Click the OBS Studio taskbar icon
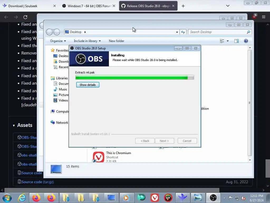The image size is (270, 203). (213, 198)
